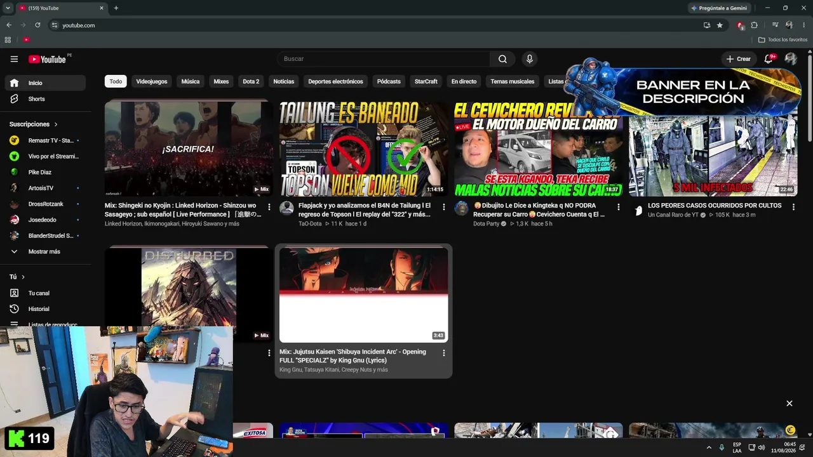This screenshot has height=457, width=813.
Task: Open Shorts in sidebar
Action: [x=45, y=99]
